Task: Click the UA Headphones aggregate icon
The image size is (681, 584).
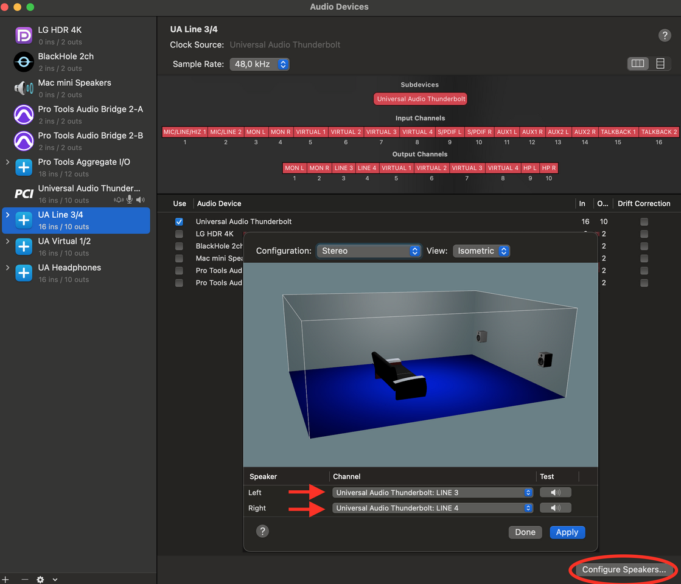Action: click(x=24, y=273)
